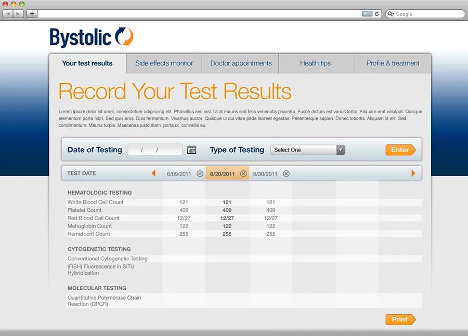Screen dimensions: 468x336
Task: View the Health tips tab
Action: click(316, 63)
